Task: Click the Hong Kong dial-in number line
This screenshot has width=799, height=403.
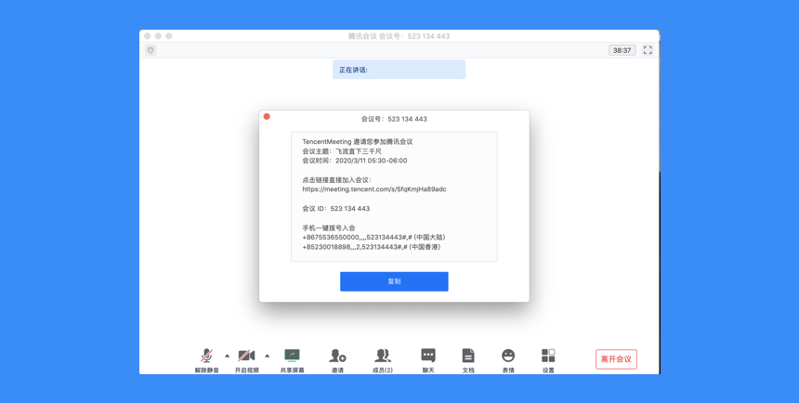Action: 372,247
